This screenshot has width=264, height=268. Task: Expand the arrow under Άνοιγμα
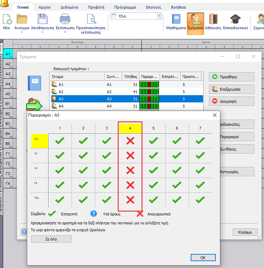(22, 32)
